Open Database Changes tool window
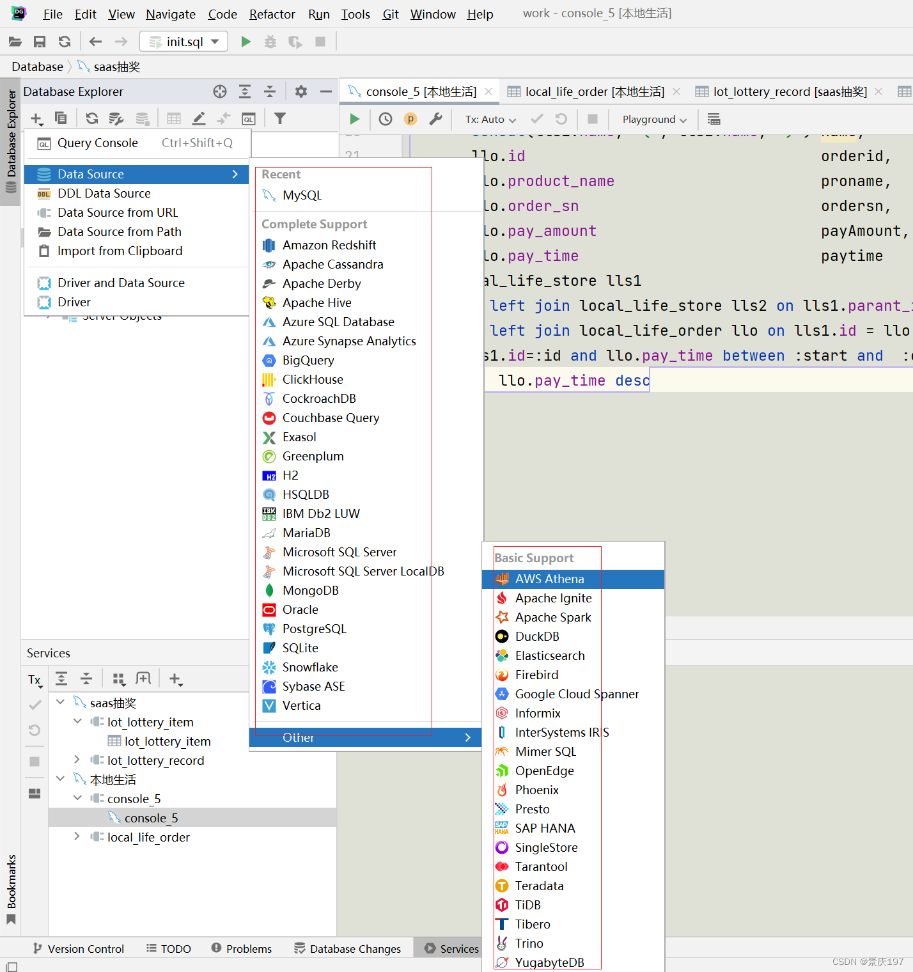Image resolution: width=913 pixels, height=972 pixels. [347, 948]
